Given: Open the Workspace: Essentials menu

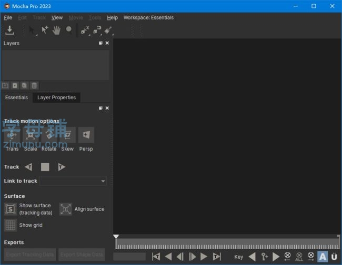Looking at the screenshot, I should pos(148,18).
